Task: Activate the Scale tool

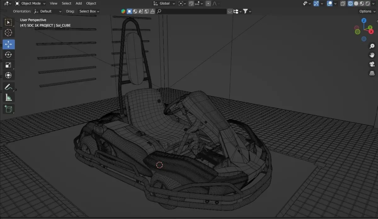Action: (x=9, y=65)
